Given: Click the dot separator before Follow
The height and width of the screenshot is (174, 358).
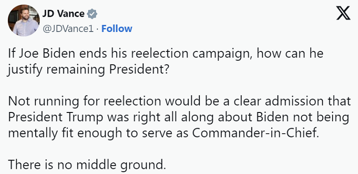Looking at the screenshot, I should [97, 29].
